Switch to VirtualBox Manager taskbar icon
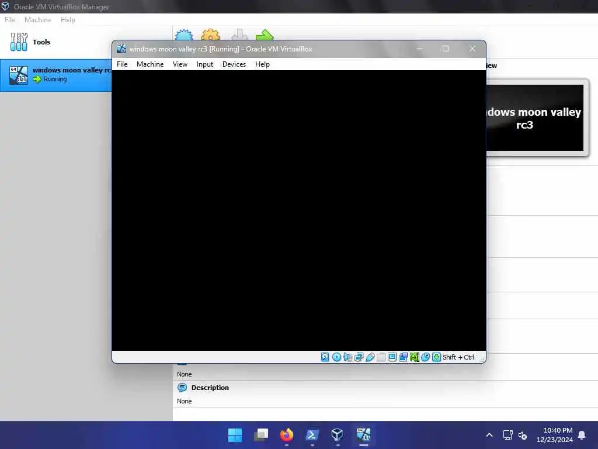Viewport: 598px width, 449px height. [x=338, y=435]
